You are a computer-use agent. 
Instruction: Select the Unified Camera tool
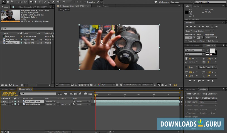coord(22,2)
